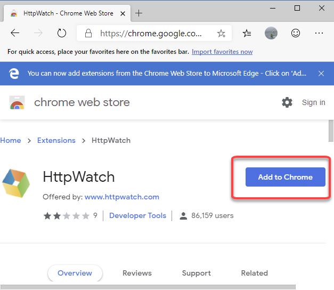Click the horizontal scrollbar at the bottom

148,287
